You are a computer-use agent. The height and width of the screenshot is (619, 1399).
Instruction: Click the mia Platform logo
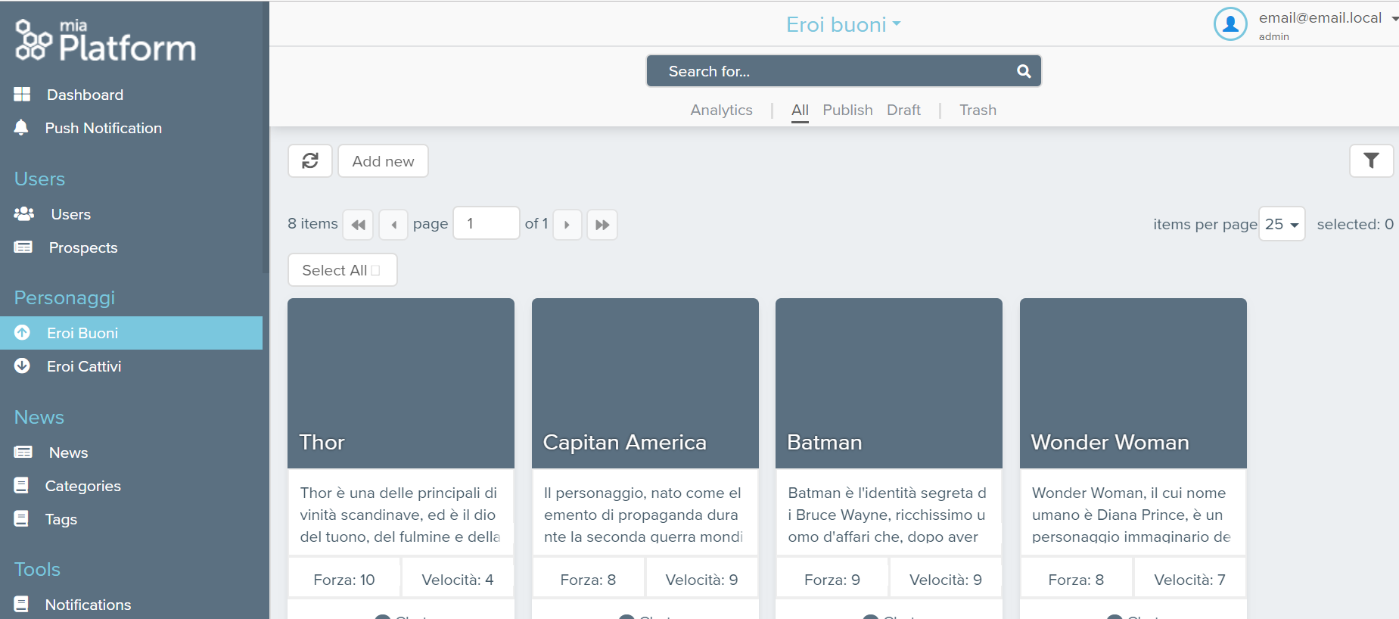point(106,42)
